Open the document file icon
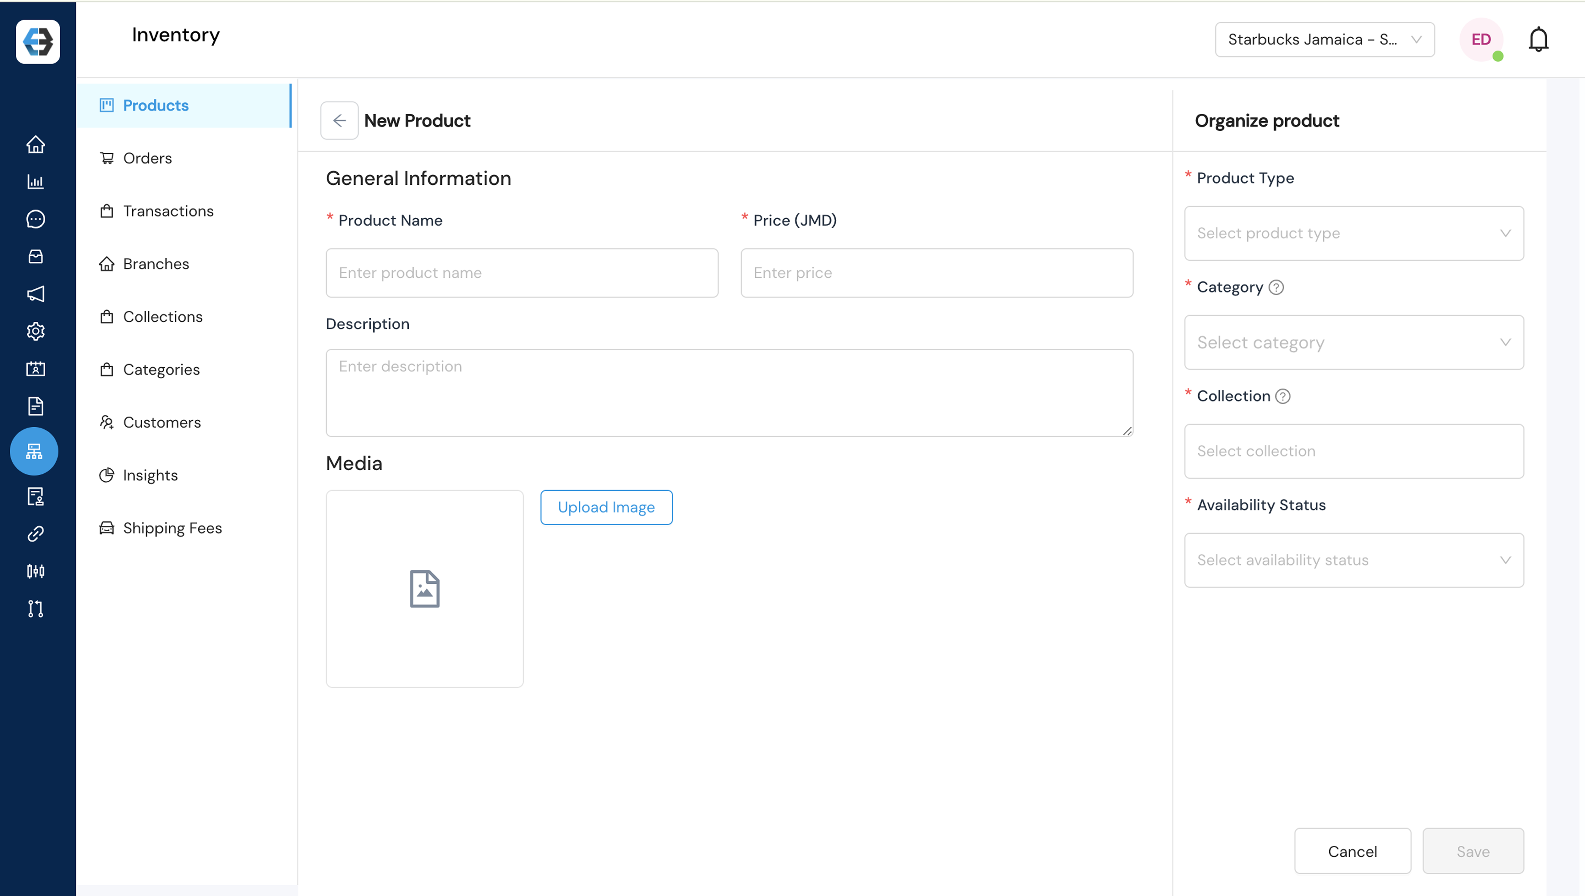The image size is (1585, 896). [x=36, y=406]
